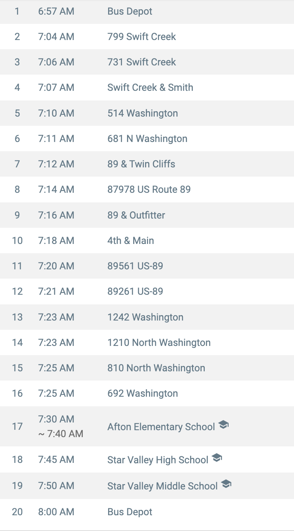Select the 731 Swift Creek stop

click(141, 62)
